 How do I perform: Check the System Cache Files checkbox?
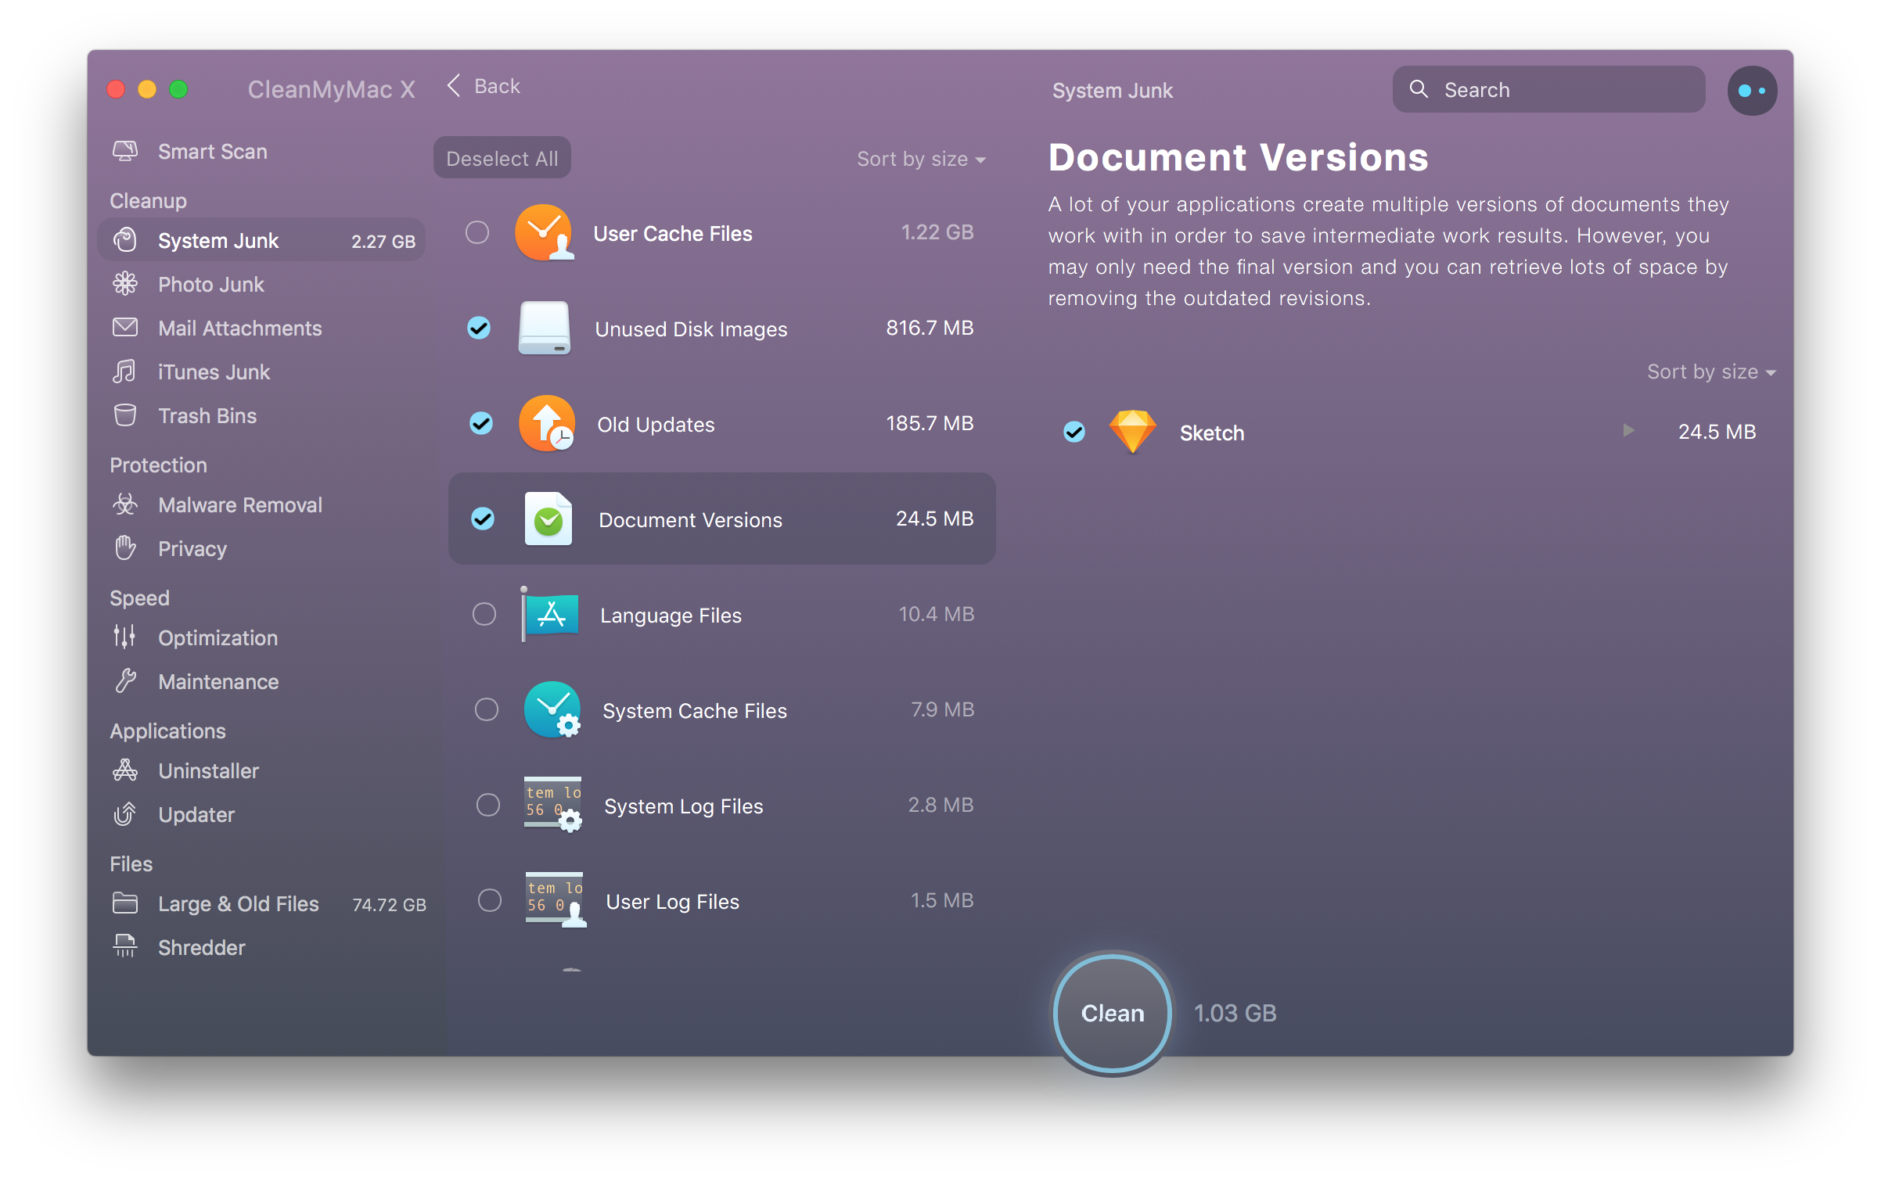(486, 709)
